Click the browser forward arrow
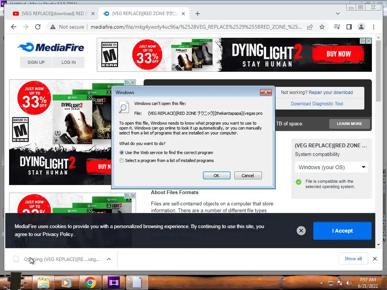 coord(26,27)
